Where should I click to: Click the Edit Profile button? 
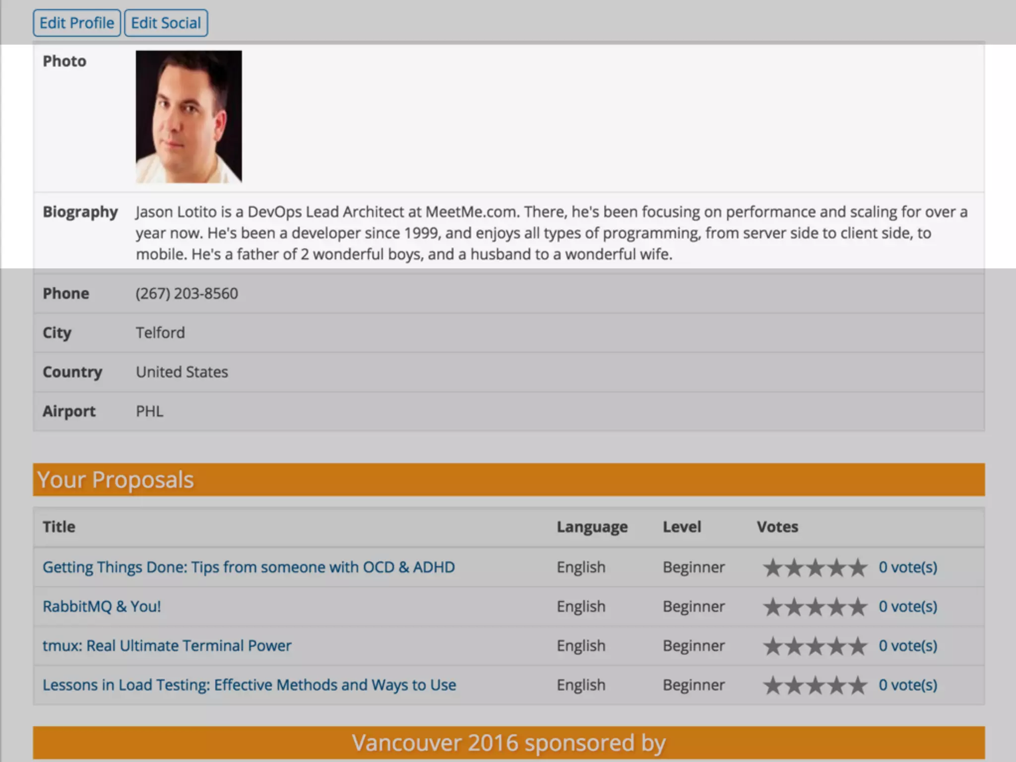76,23
